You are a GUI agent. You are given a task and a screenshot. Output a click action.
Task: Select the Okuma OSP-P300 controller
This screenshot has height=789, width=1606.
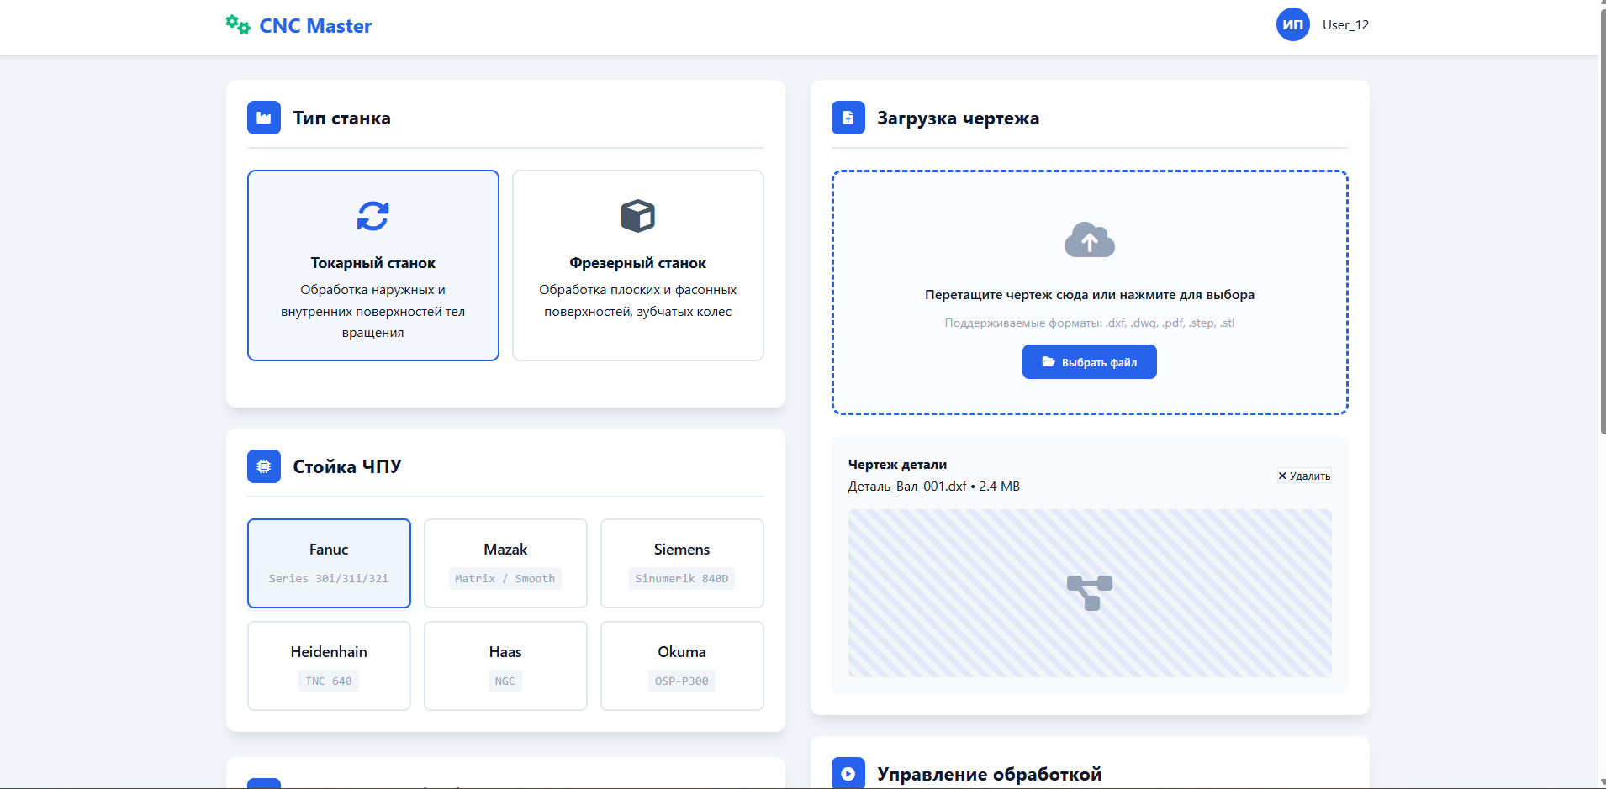[x=681, y=665]
